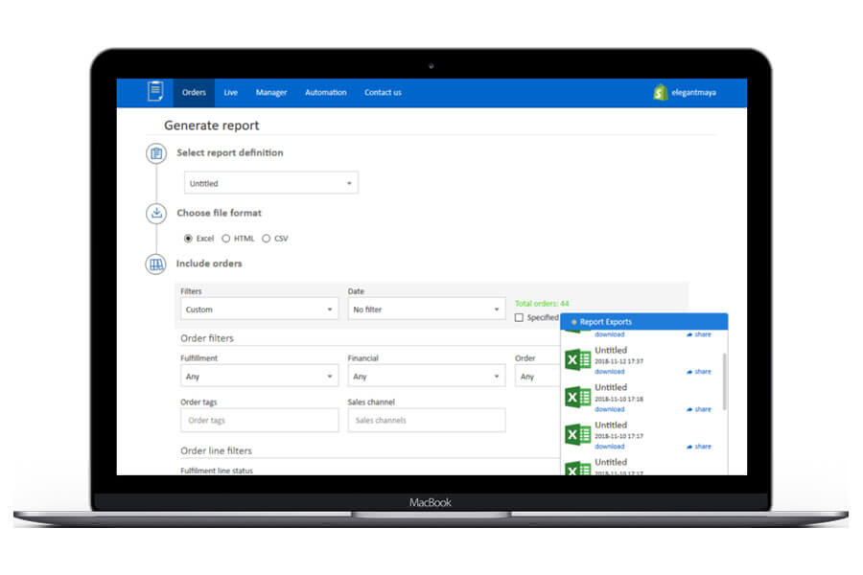Click the "Sales channel" field label

(x=371, y=402)
